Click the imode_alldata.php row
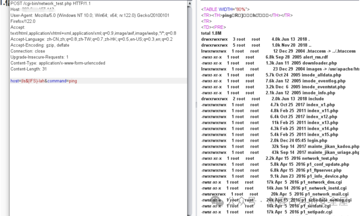Image resolution: width=360 pixels, height=216 pixels. (271, 75)
